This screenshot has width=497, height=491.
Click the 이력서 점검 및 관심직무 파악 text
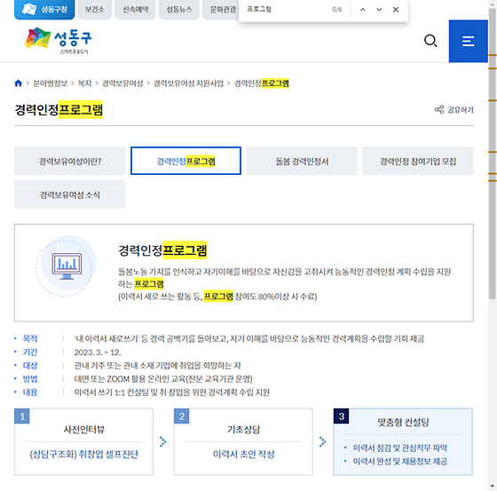[x=399, y=447]
